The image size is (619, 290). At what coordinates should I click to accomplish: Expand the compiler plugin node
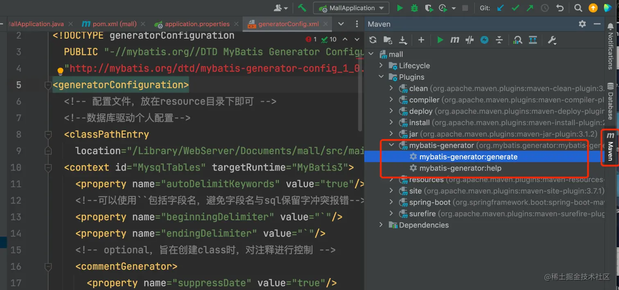click(391, 99)
